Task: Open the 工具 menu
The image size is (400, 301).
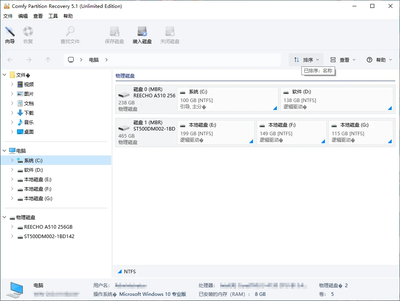Action: (x=53, y=16)
